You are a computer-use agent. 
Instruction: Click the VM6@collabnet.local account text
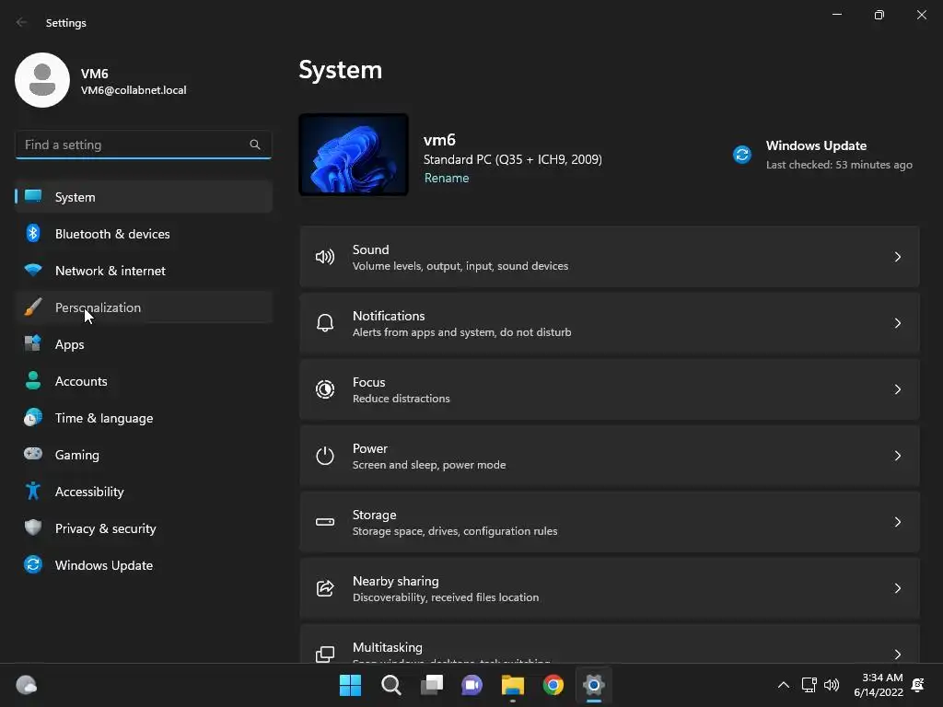[134, 90]
